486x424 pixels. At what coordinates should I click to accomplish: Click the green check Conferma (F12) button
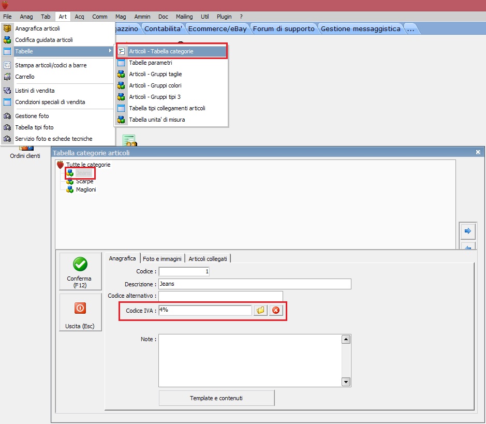point(80,271)
